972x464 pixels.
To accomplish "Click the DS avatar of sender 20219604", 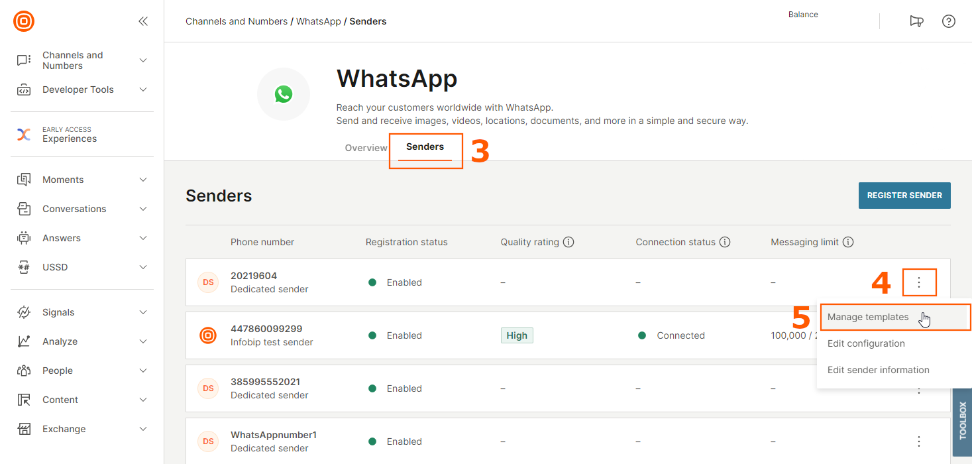I will pyautogui.click(x=208, y=282).
